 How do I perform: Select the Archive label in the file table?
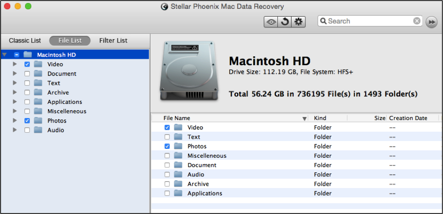tap(198, 184)
